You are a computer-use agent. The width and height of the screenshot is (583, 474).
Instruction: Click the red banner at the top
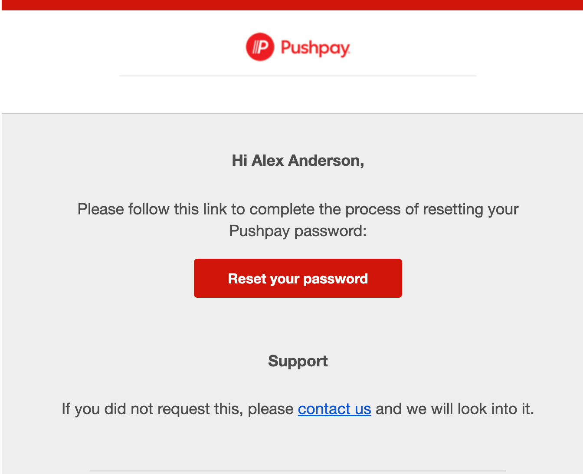click(x=291, y=5)
